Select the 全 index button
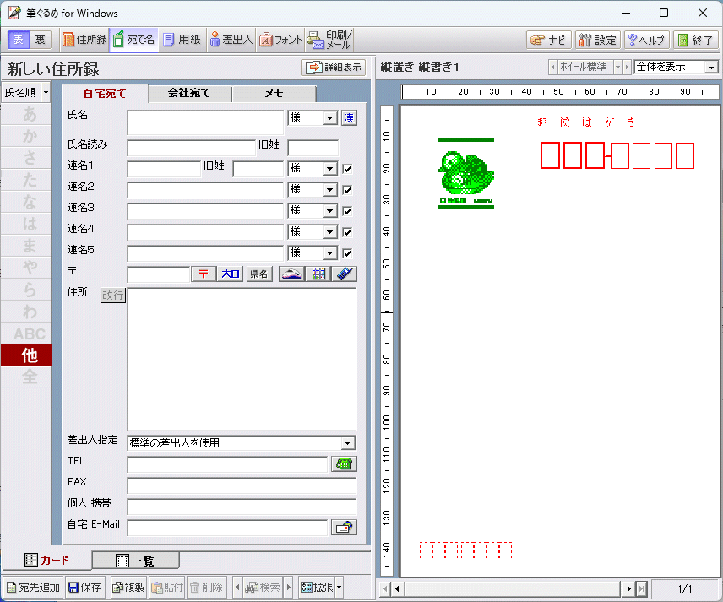 (x=26, y=377)
